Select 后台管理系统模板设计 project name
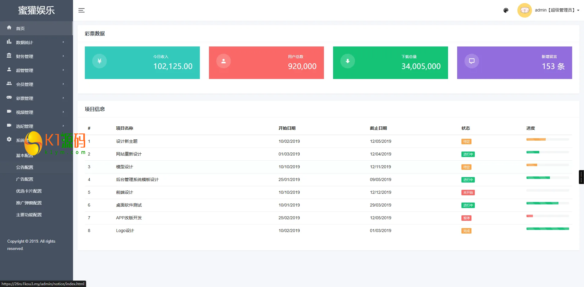The height and width of the screenshot is (287, 584). 137,179
